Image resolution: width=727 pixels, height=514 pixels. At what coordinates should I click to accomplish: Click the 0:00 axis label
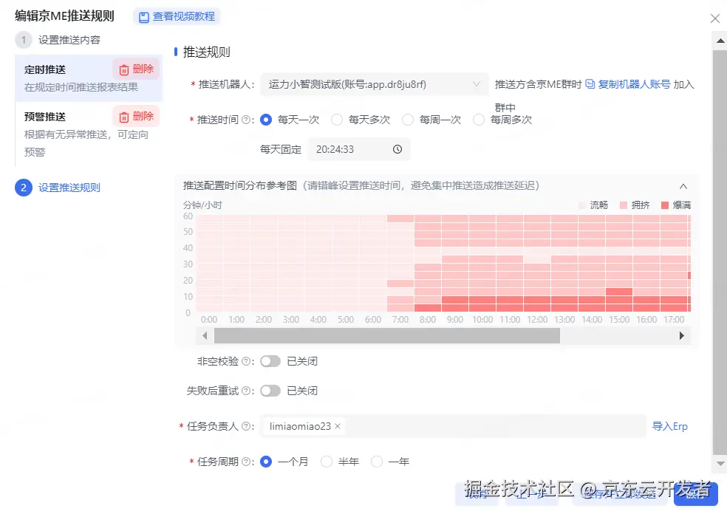pyautogui.click(x=208, y=320)
